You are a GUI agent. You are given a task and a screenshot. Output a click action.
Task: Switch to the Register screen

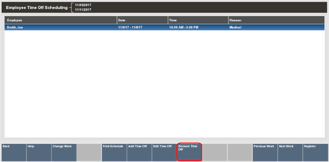coord(315,153)
